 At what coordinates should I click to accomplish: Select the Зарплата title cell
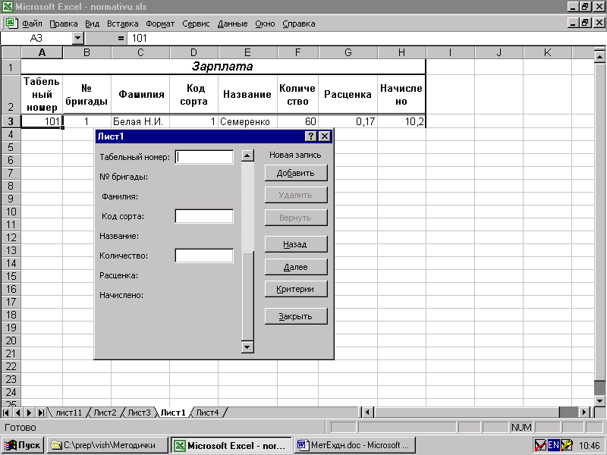223,67
